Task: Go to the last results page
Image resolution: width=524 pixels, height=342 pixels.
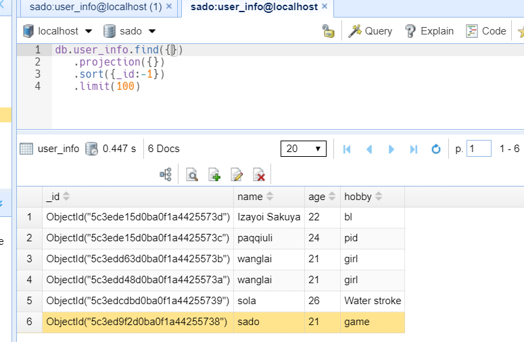Action: coord(414,149)
